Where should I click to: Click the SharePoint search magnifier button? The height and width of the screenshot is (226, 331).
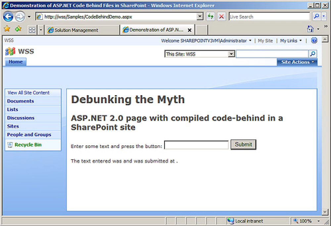(312, 54)
